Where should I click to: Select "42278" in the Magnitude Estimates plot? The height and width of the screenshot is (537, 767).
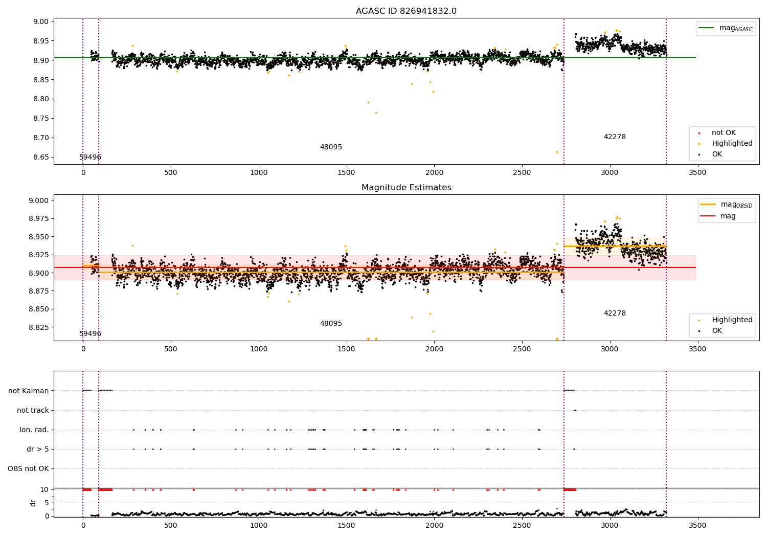pos(615,314)
